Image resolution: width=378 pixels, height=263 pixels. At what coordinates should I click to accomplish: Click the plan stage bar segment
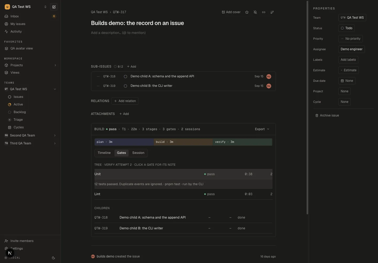(124, 142)
